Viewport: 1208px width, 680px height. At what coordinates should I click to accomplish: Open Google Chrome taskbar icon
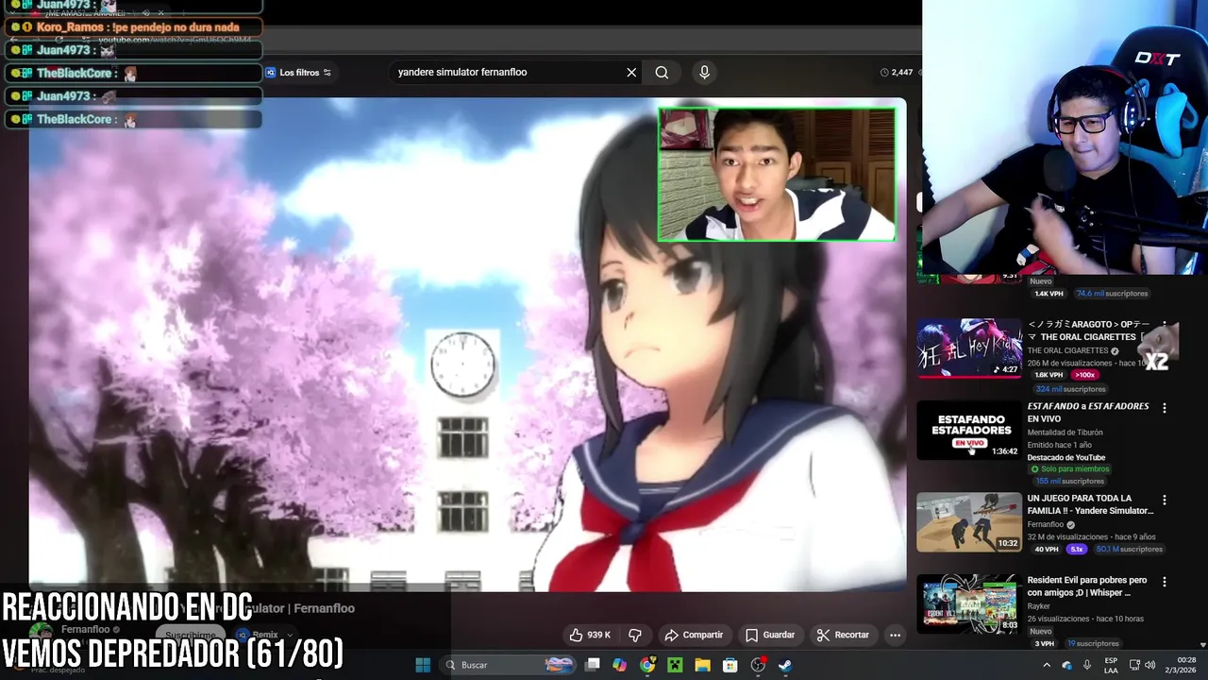coord(647,665)
